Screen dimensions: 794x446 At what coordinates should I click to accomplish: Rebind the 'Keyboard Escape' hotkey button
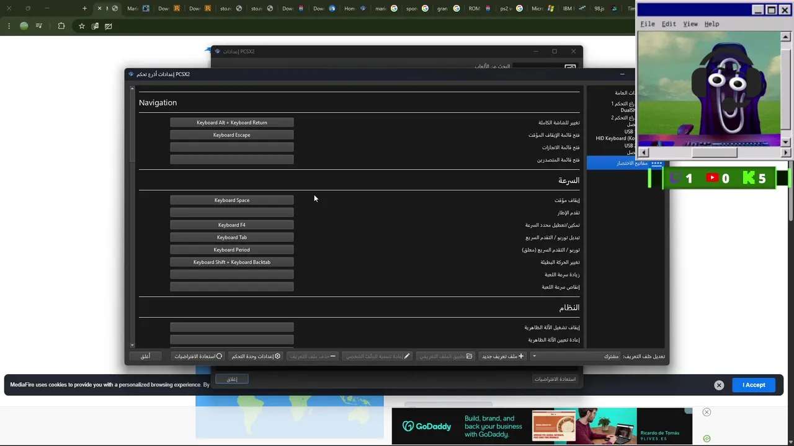point(232,135)
